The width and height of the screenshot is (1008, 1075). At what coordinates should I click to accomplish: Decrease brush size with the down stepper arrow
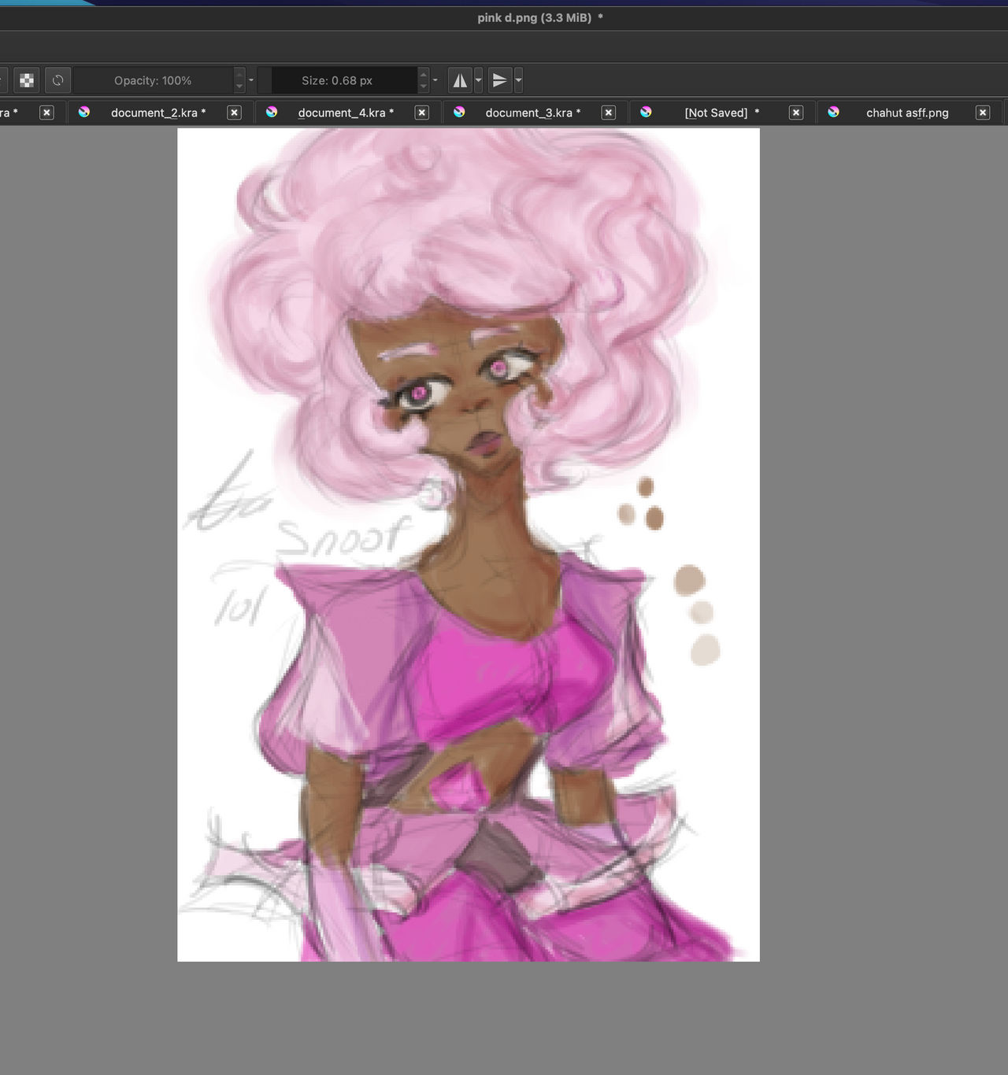(x=423, y=86)
